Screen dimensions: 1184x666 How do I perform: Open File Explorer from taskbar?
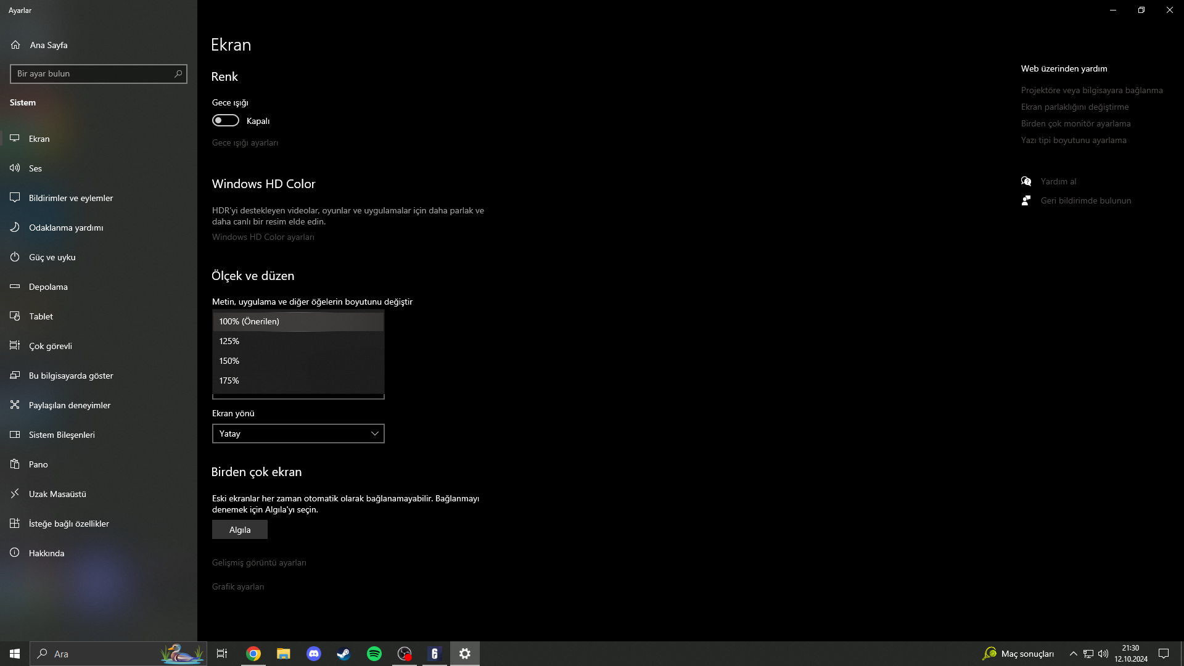click(x=283, y=654)
